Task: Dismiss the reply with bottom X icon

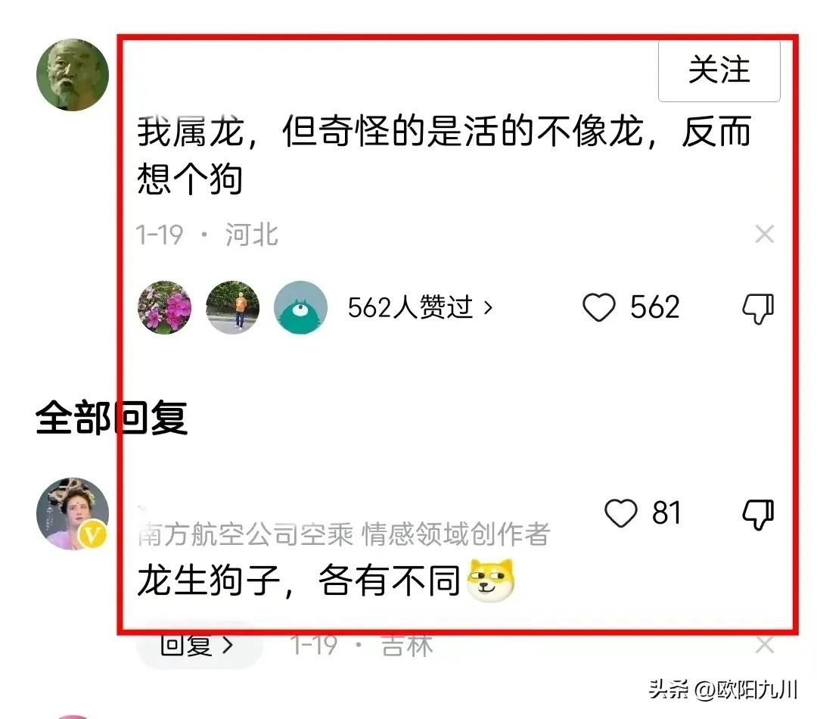Action: point(764,645)
